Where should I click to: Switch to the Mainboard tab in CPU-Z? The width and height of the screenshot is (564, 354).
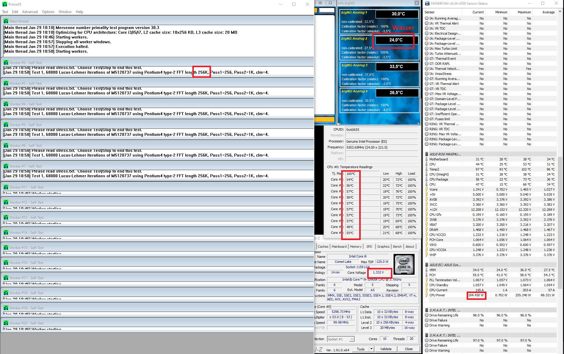[339, 247]
